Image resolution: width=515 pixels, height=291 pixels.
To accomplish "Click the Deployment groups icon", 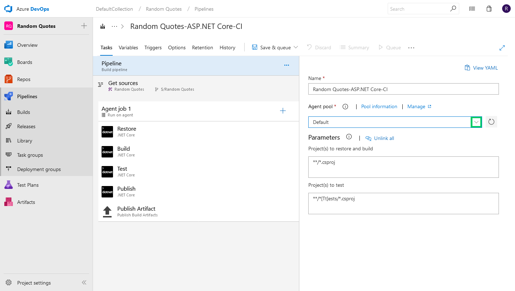I will click(x=9, y=169).
